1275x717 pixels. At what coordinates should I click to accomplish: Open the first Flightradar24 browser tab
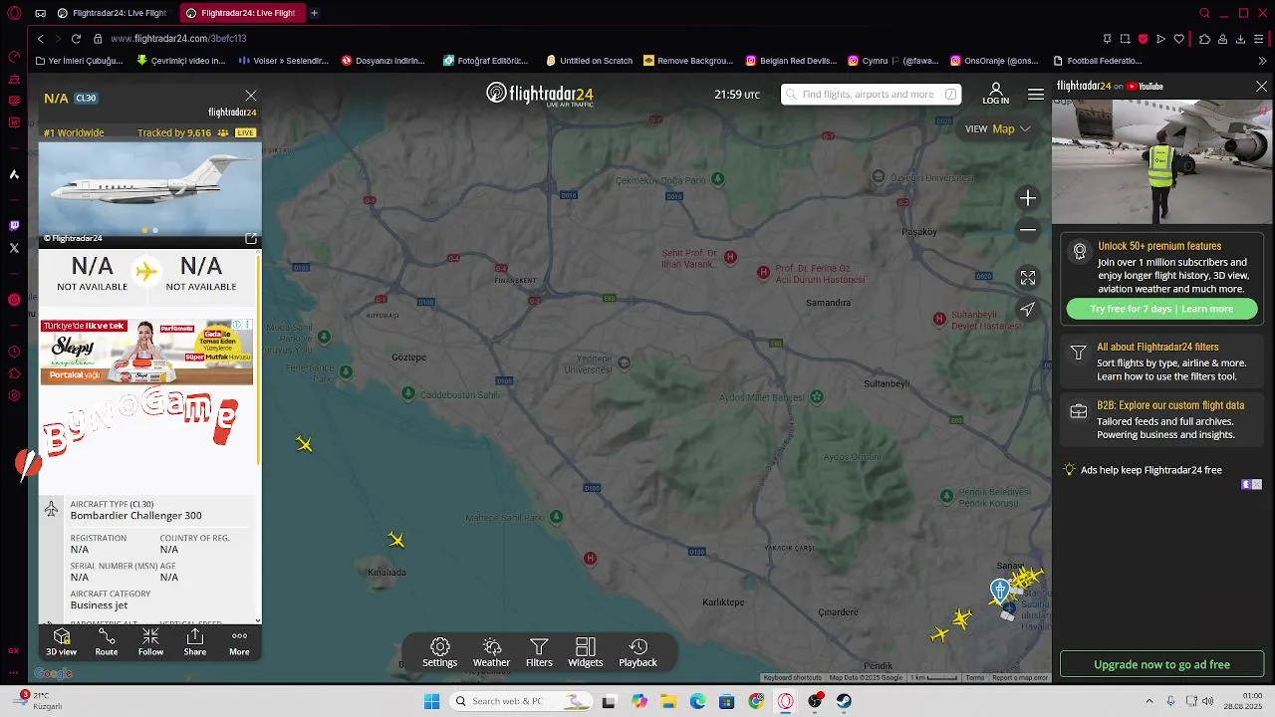[x=112, y=13]
